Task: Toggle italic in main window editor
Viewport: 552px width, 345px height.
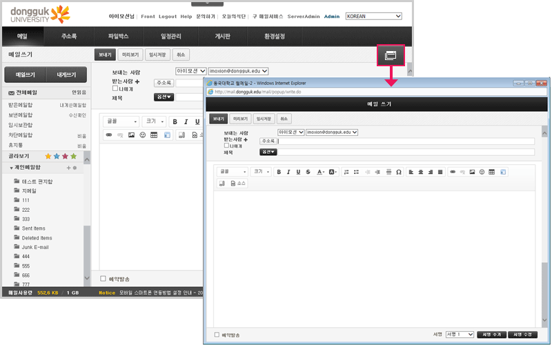Action: coord(186,122)
